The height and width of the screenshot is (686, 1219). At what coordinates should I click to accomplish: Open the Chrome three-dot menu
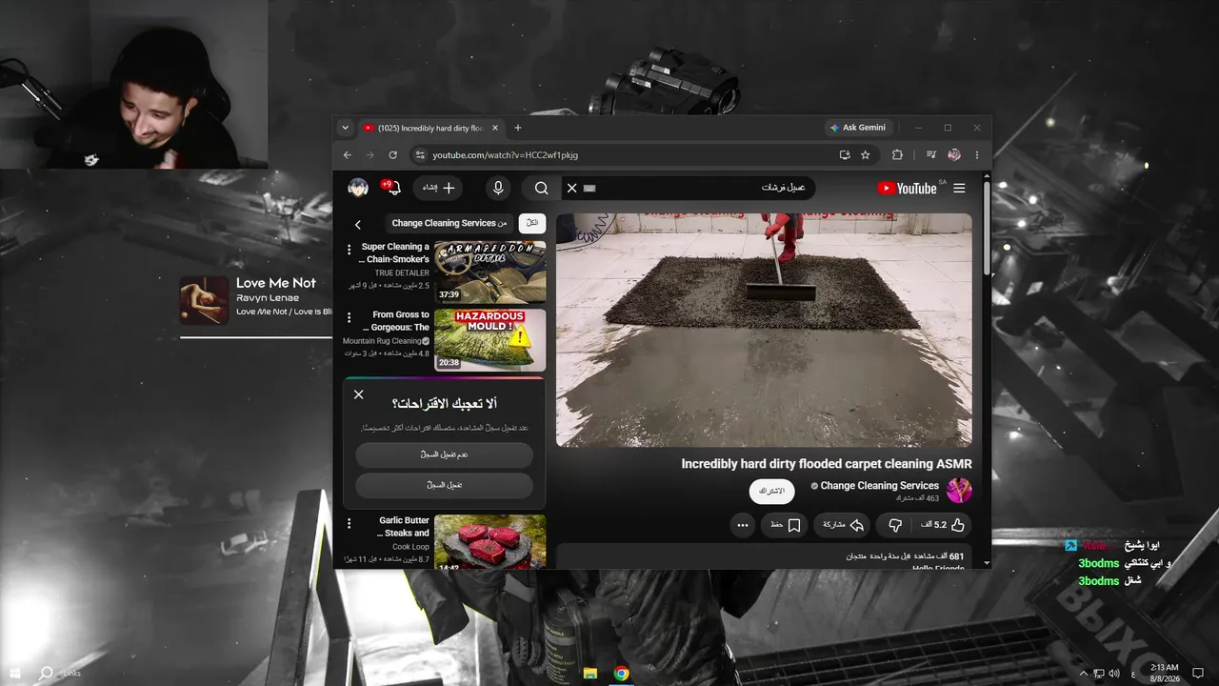pos(976,155)
